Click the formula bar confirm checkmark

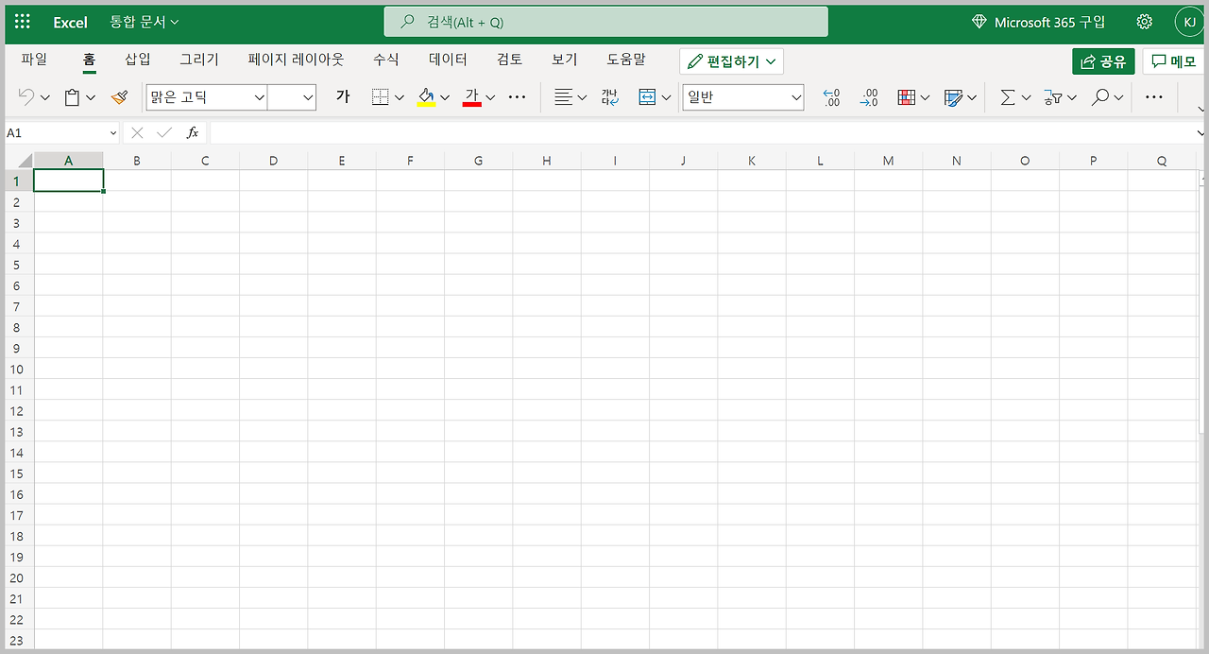(x=164, y=133)
